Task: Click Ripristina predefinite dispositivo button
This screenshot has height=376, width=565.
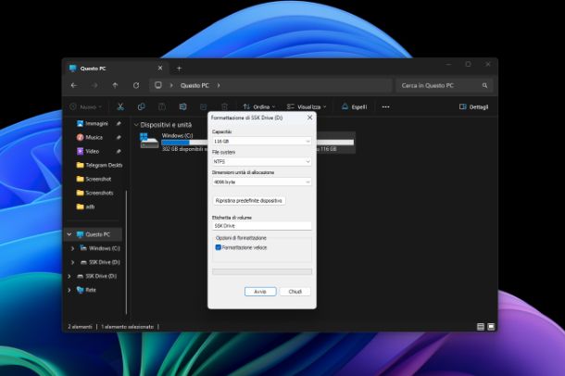Action: click(x=248, y=200)
